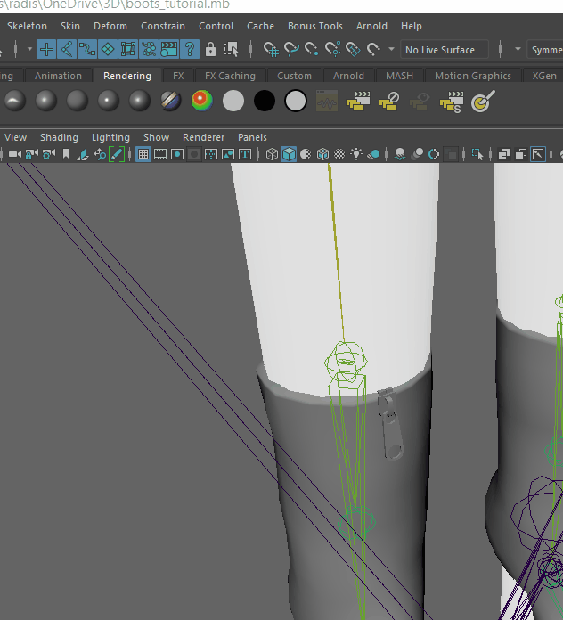
Task: Click the help question mark icon in status line
Action: (x=189, y=50)
